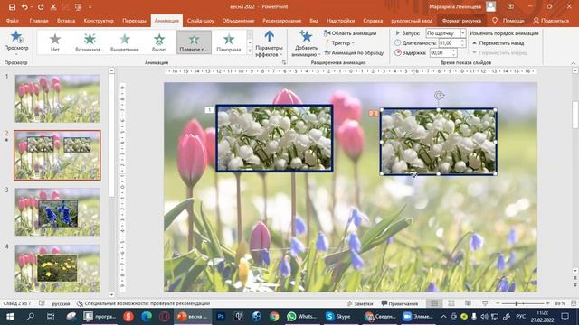Viewport: 579px width, 325px height.
Task: Click Переместить назад reorder button
Action: pos(498,43)
